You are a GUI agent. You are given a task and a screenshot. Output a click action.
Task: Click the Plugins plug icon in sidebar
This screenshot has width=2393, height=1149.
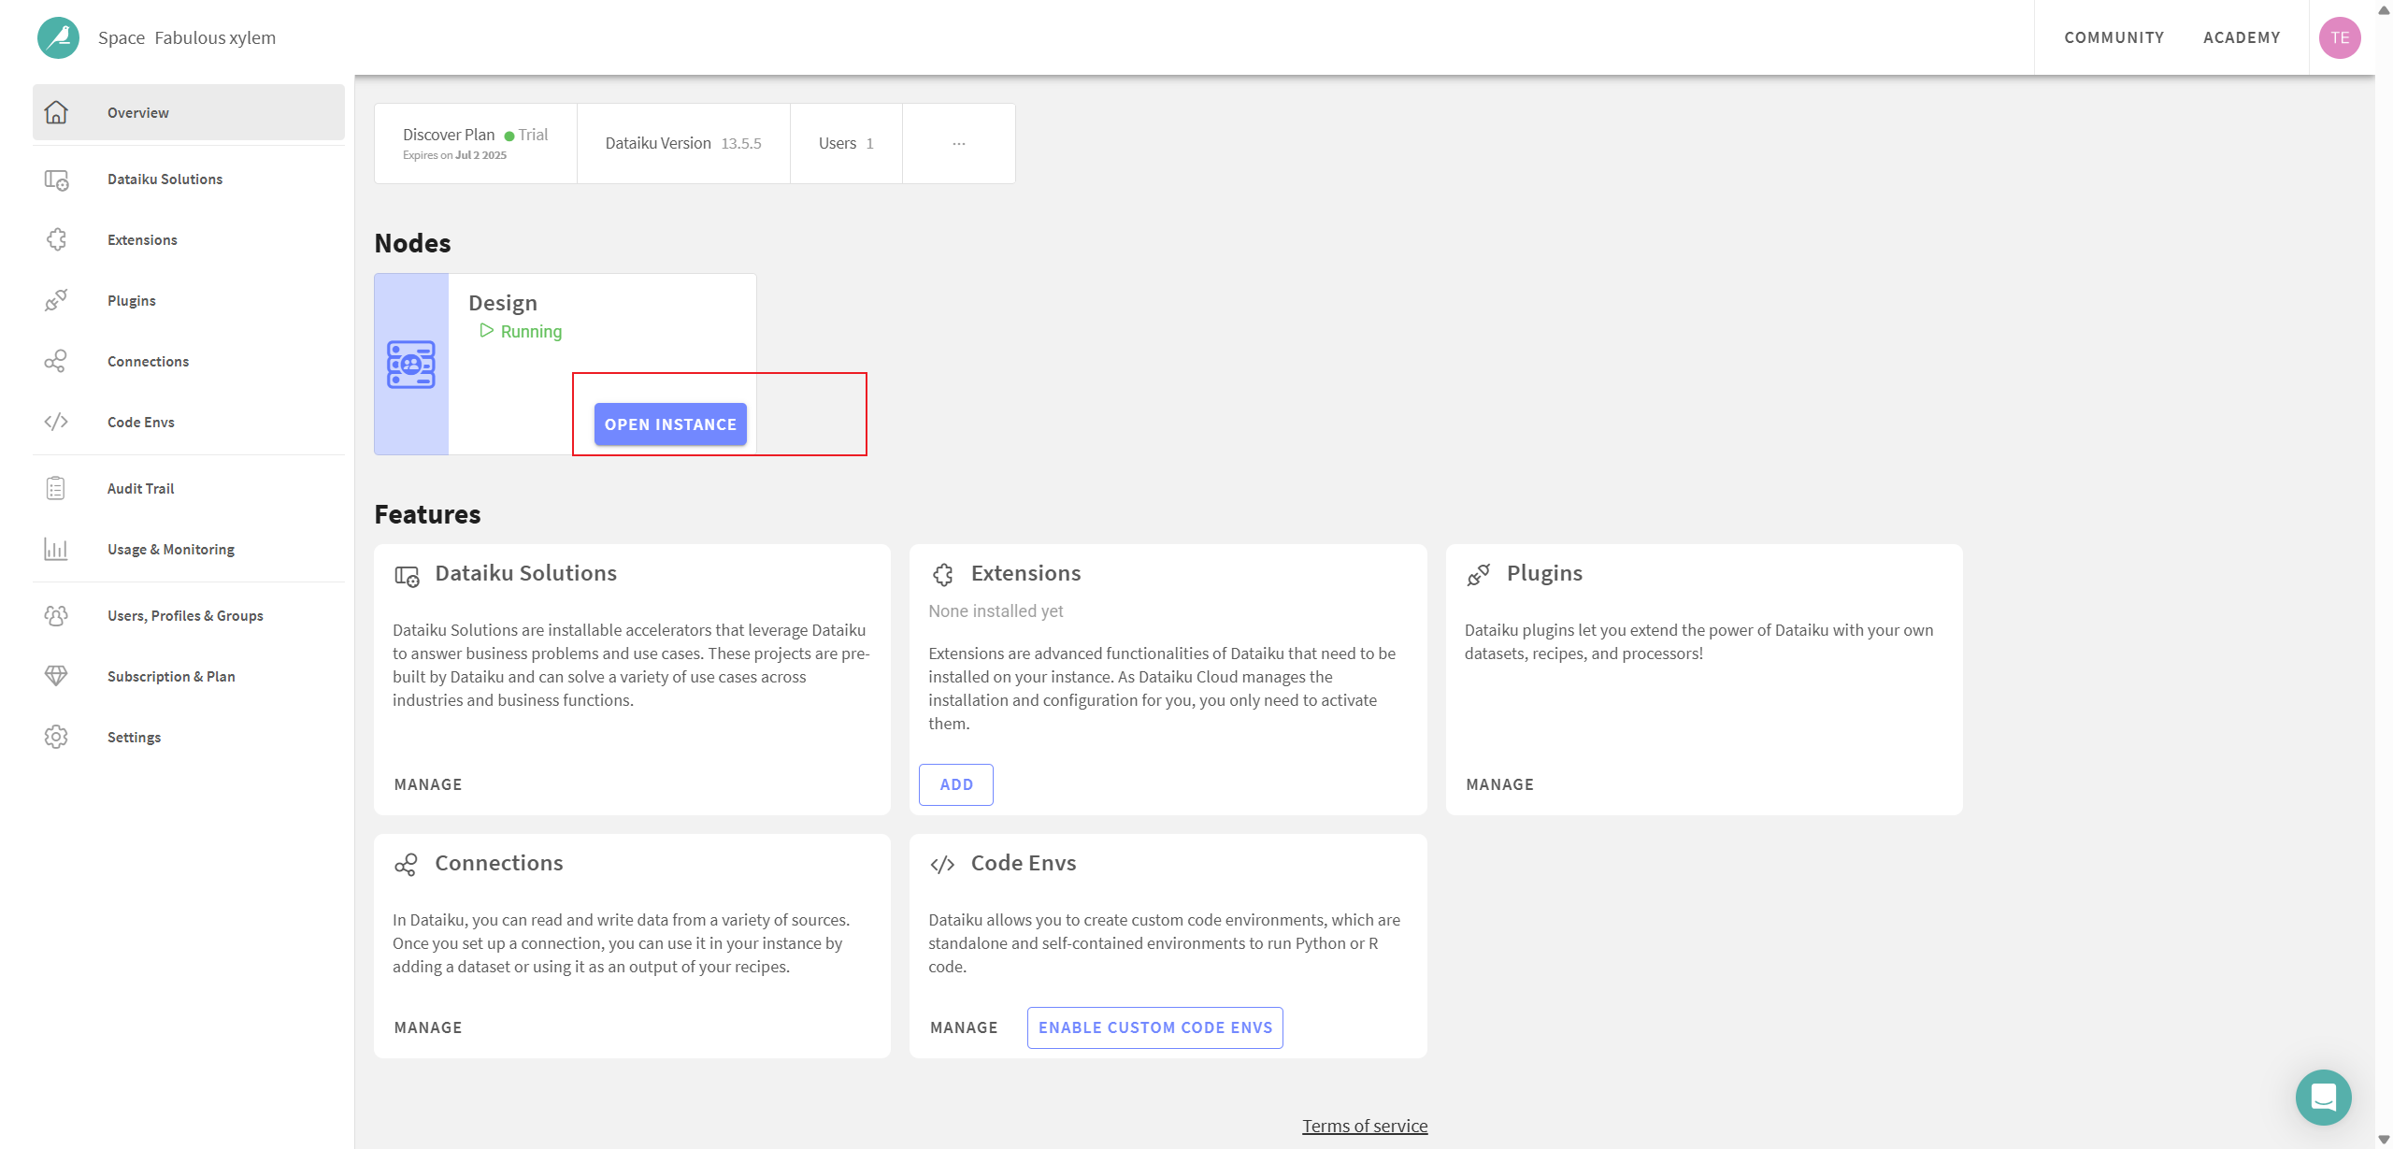click(56, 301)
